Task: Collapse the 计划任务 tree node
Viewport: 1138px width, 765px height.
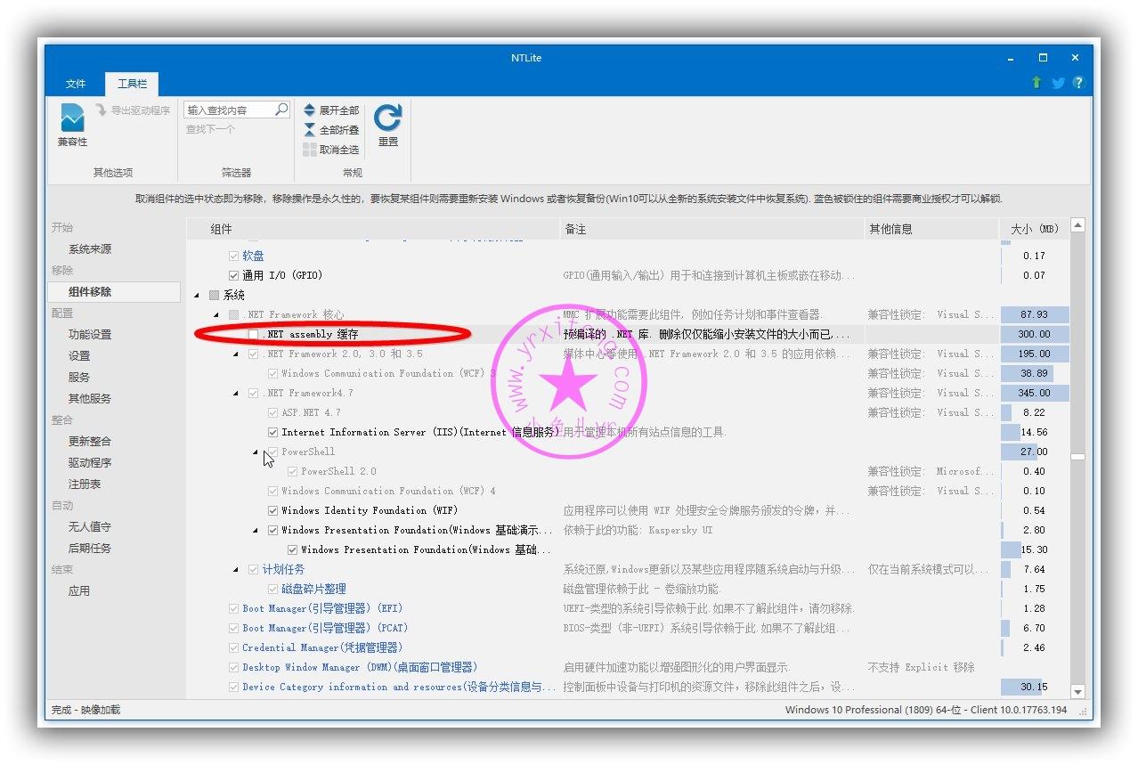Action: coord(236,569)
